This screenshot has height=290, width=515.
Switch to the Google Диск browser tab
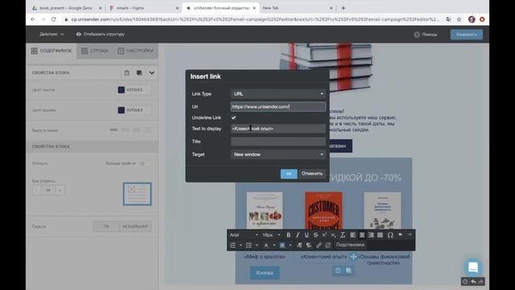click(66, 8)
